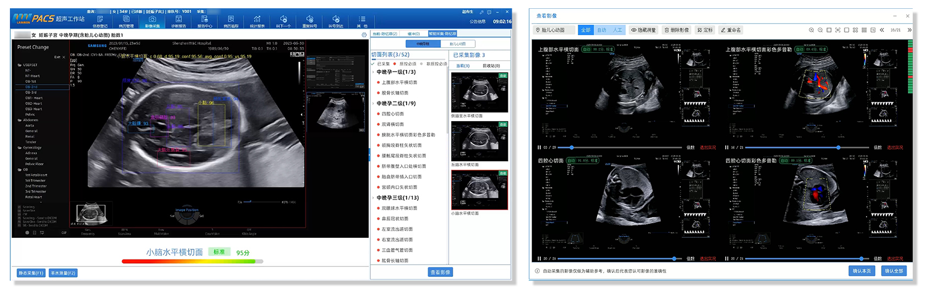Viewport: 932px width, 306px height.
Task: Collapse 中晚孕一级(1/3) section
Action: (x=374, y=72)
